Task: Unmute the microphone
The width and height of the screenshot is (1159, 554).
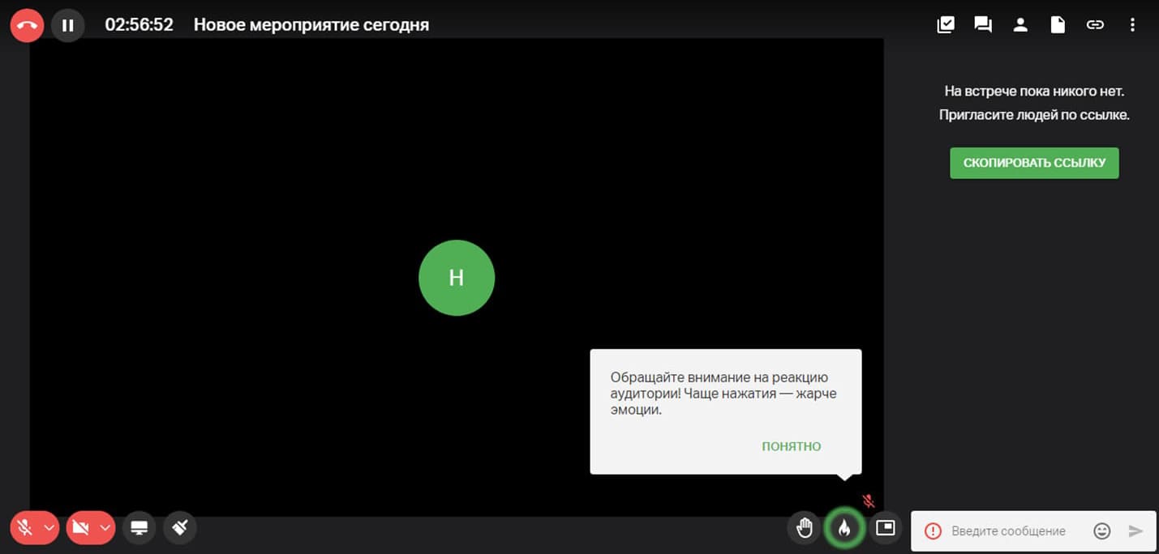Action: [25, 528]
